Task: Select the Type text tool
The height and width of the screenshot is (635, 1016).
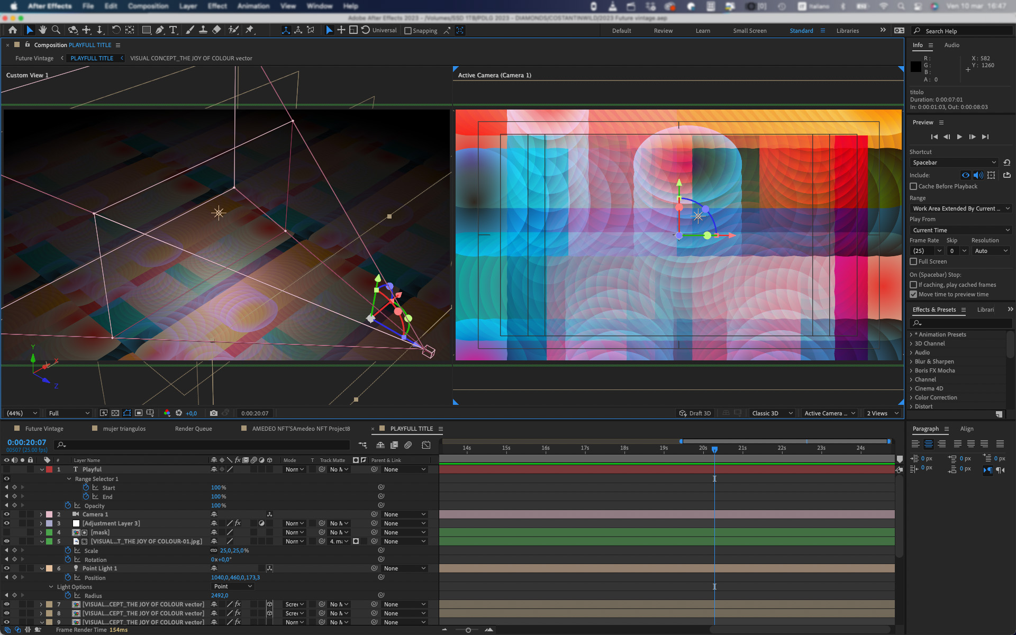Action: click(x=173, y=30)
